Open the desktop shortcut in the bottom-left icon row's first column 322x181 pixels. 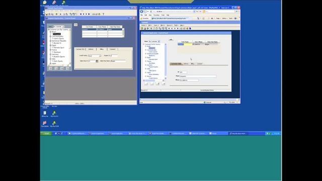pyautogui.click(x=45, y=124)
